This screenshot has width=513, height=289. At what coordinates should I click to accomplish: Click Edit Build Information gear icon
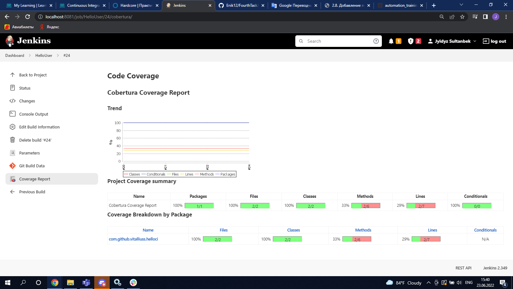[x=13, y=127]
